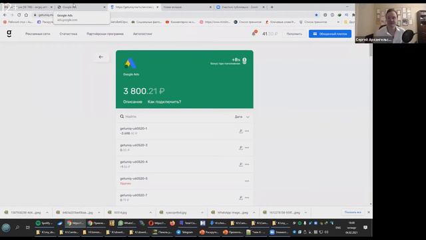Click the +8% bonus coin icon
This screenshot has height=240, width=426.
coord(244,61)
